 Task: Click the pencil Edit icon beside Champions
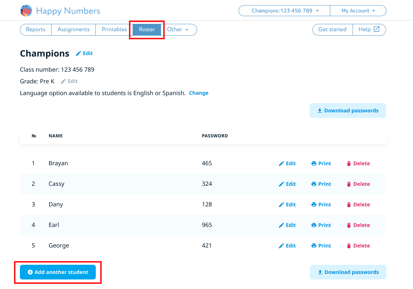[78, 54]
